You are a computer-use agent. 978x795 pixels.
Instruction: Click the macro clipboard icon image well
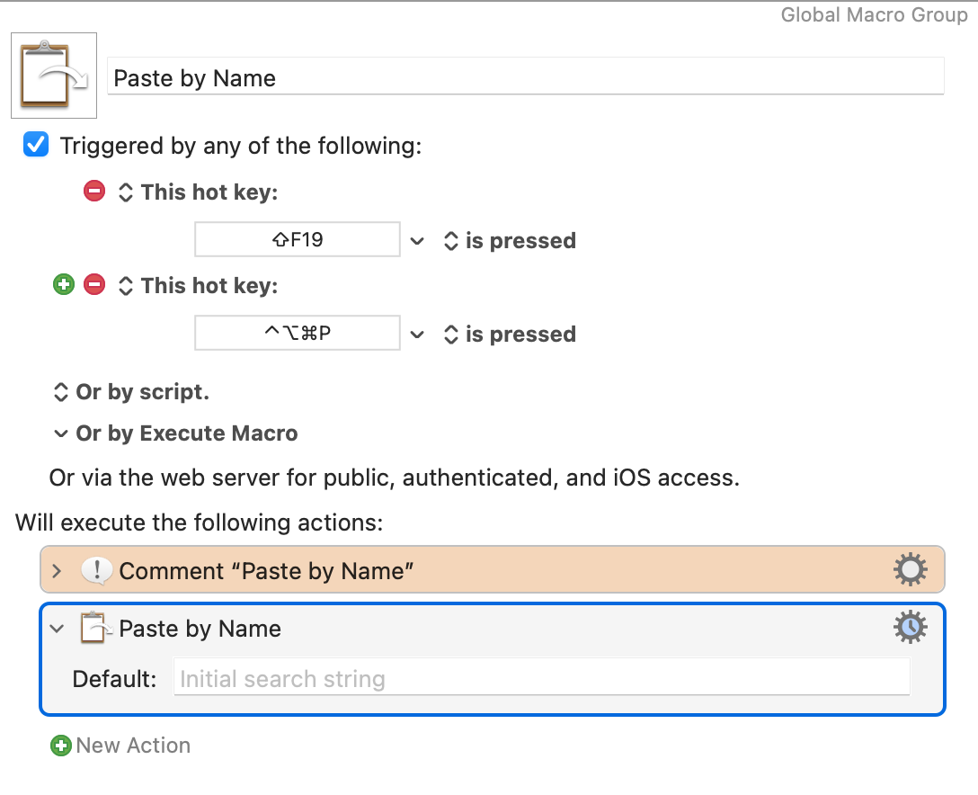pos(54,76)
